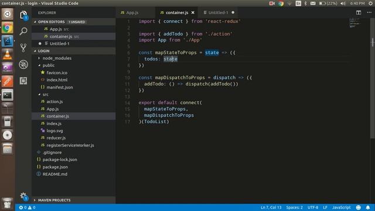375x211 pixels.
Task: Open index.js file
Action: (x=74, y=124)
